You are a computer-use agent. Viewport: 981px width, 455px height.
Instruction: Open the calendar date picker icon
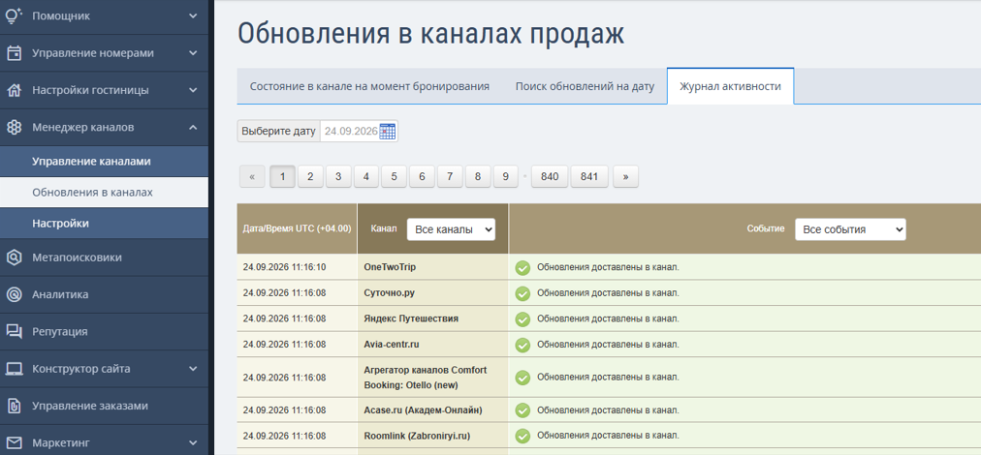(x=388, y=132)
